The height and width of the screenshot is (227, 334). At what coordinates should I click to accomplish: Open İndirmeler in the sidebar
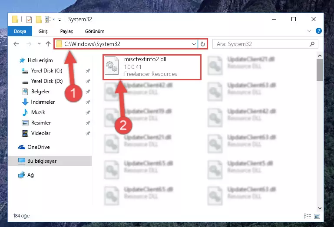pyautogui.click(x=43, y=102)
